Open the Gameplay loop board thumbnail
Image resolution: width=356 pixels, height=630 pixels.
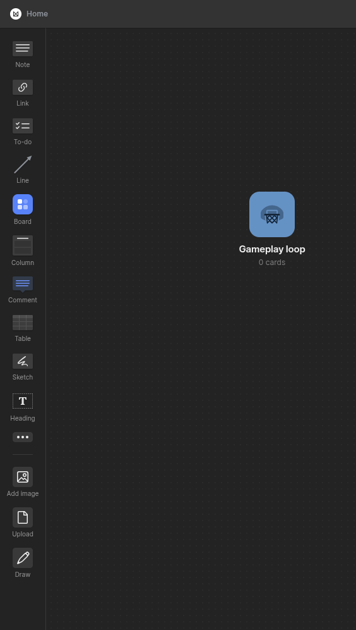(x=272, y=214)
